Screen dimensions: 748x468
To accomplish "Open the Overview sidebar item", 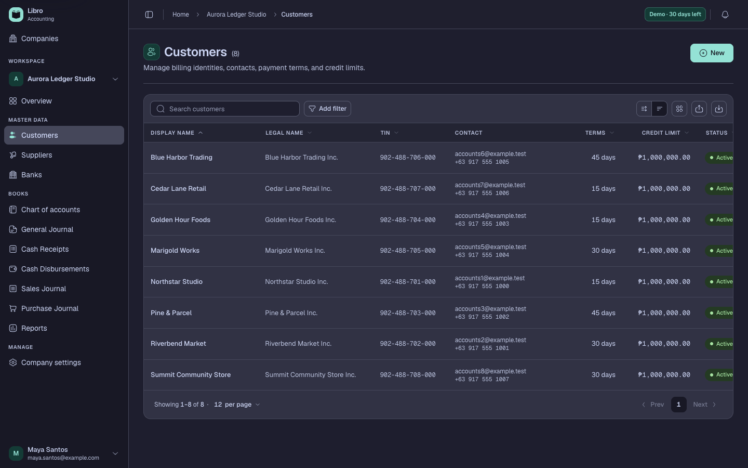I will coord(64,101).
